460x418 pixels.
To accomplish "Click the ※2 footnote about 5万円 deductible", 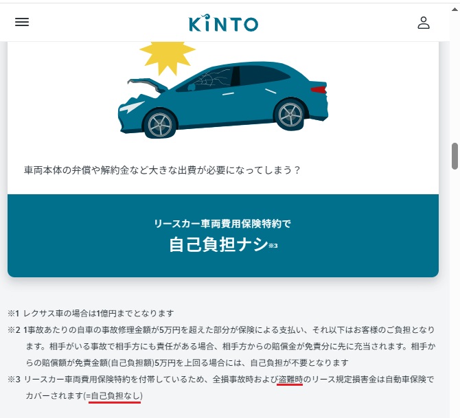I will [x=222, y=346].
